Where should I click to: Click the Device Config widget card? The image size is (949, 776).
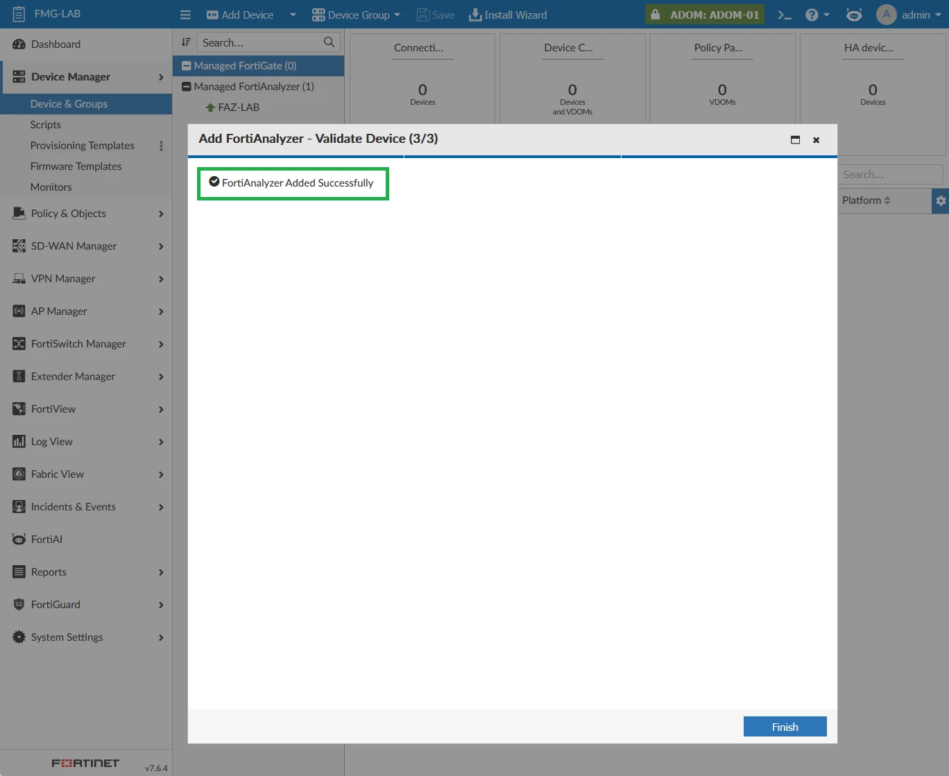(572, 78)
